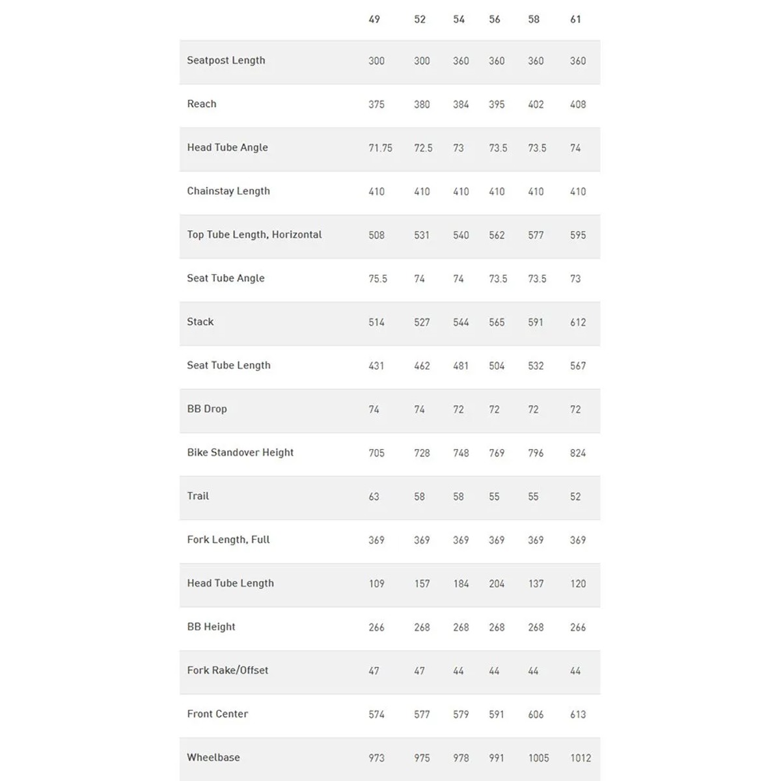Select the size 49 column header

click(x=374, y=20)
